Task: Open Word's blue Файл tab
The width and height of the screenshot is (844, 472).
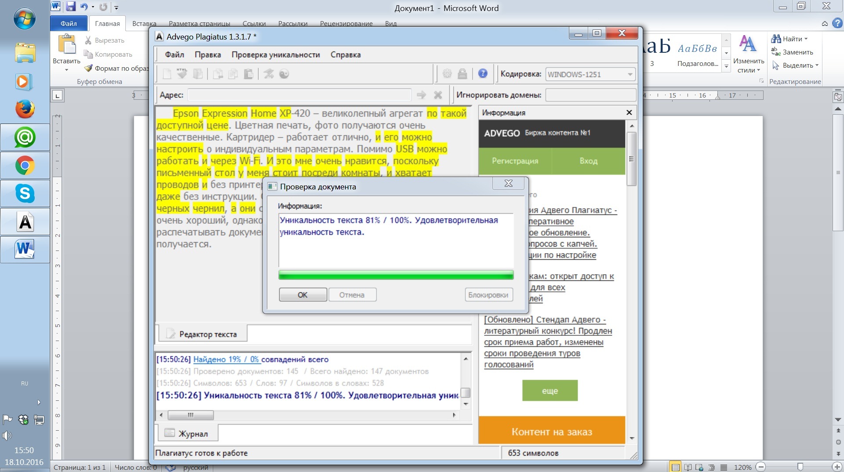Action: tap(69, 23)
